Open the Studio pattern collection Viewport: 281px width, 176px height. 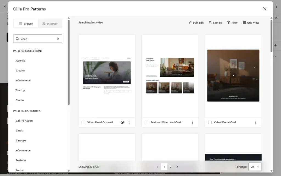coord(20,100)
